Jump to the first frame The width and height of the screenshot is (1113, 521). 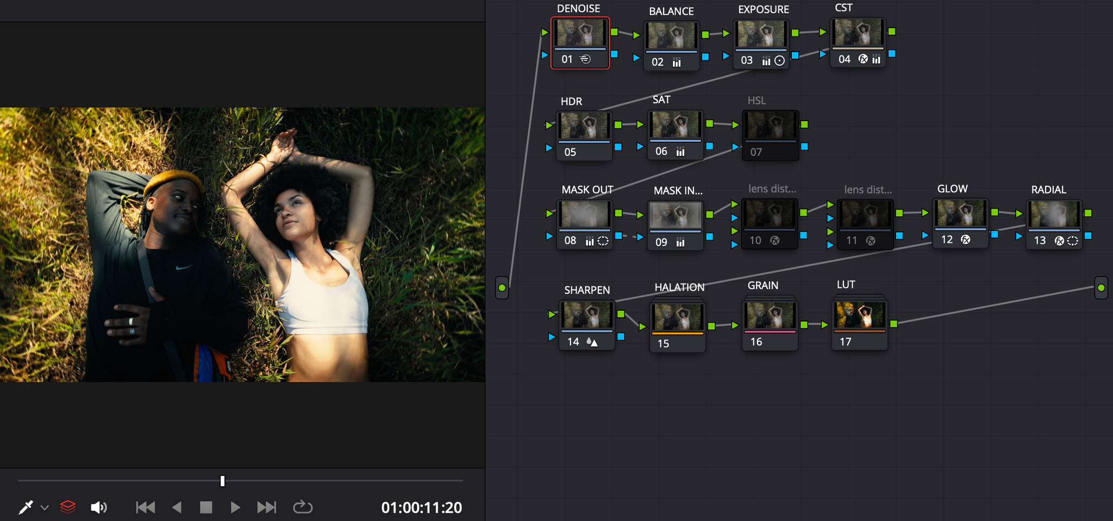[x=145, y=507]
